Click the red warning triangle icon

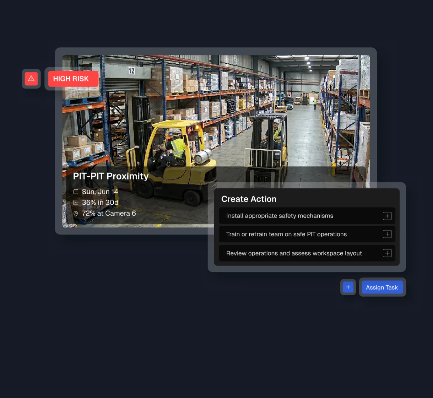pos(31,79)
